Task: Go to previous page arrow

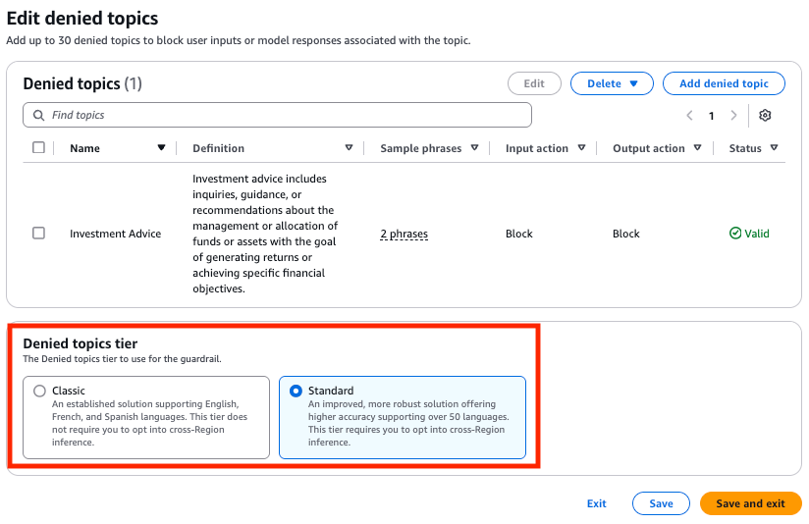Action: 690,116
